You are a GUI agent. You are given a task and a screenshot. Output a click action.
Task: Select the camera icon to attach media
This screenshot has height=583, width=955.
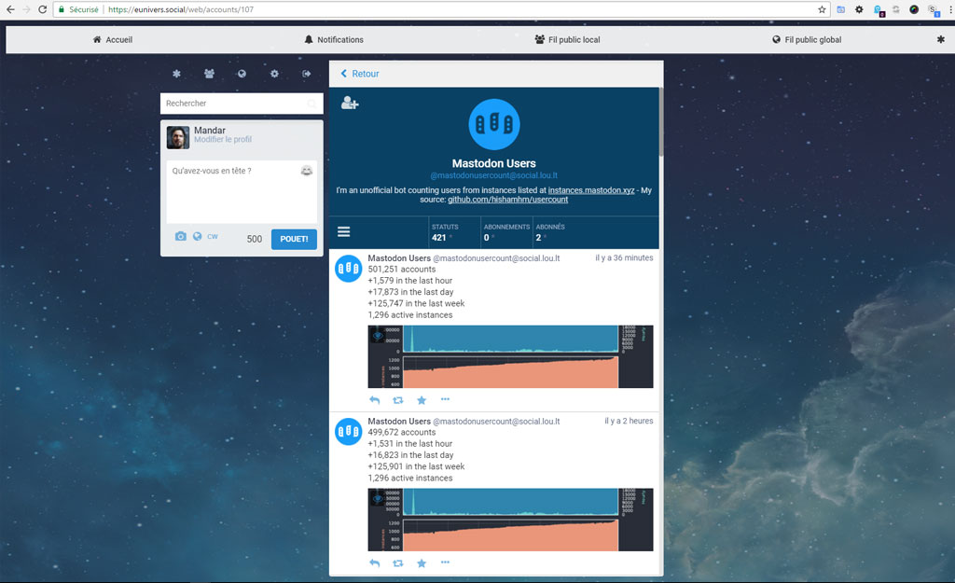tap(180, 237)
